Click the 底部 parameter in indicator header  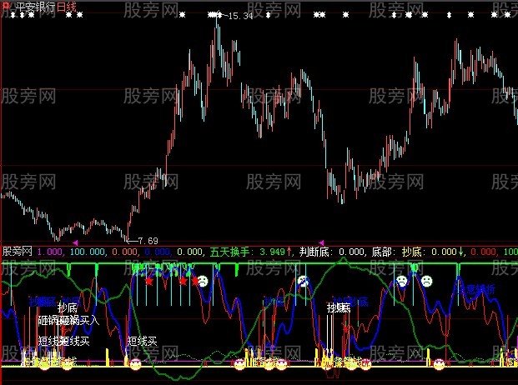(x=381, y=251)
